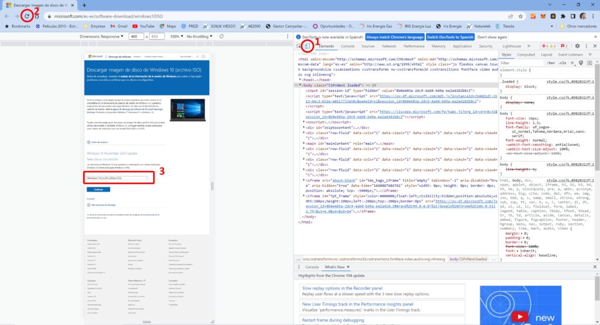Expand the head element node
The image size is (600, 325).
(301, 80)
